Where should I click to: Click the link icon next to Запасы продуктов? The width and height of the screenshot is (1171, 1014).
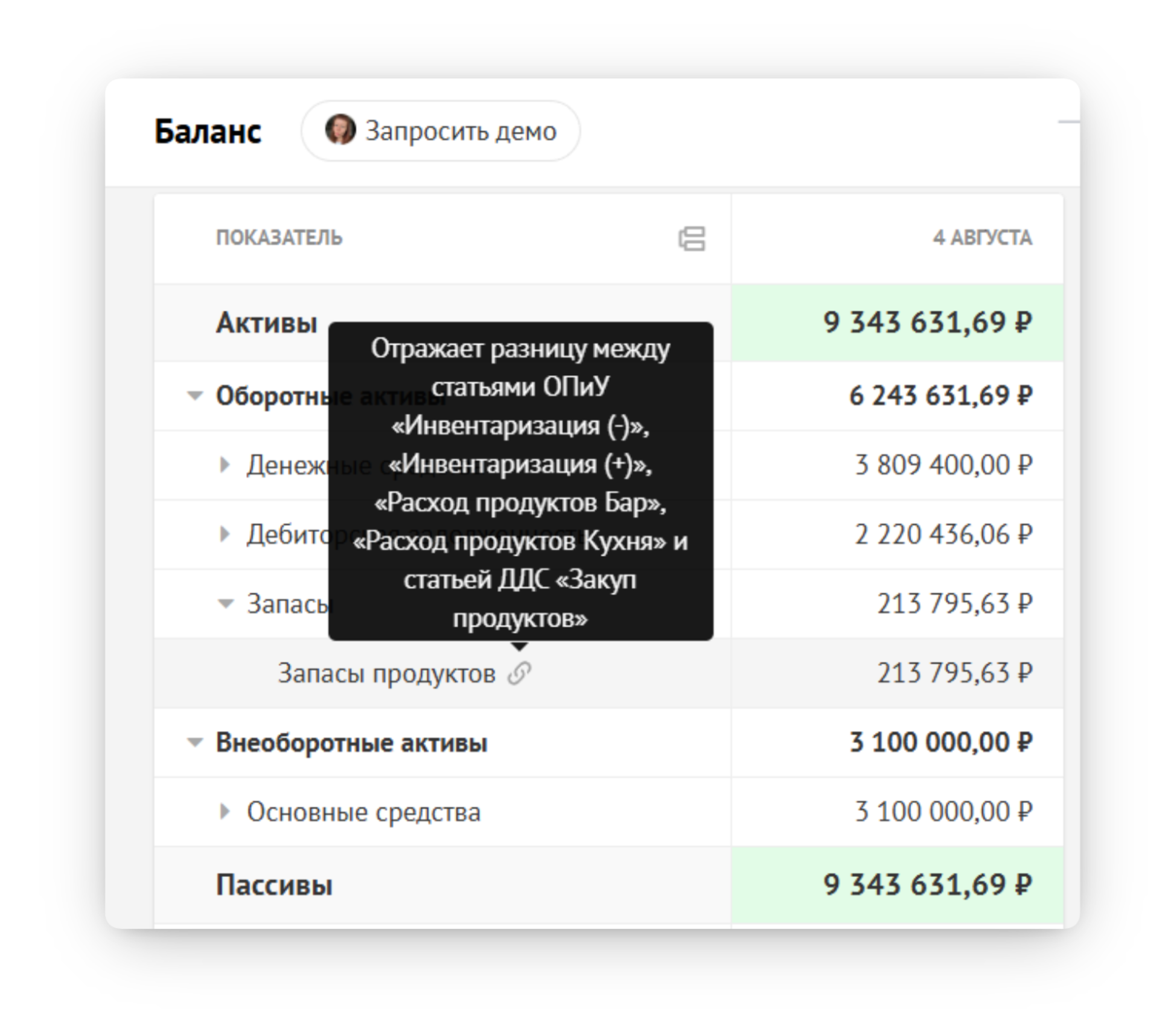(519, 673)
